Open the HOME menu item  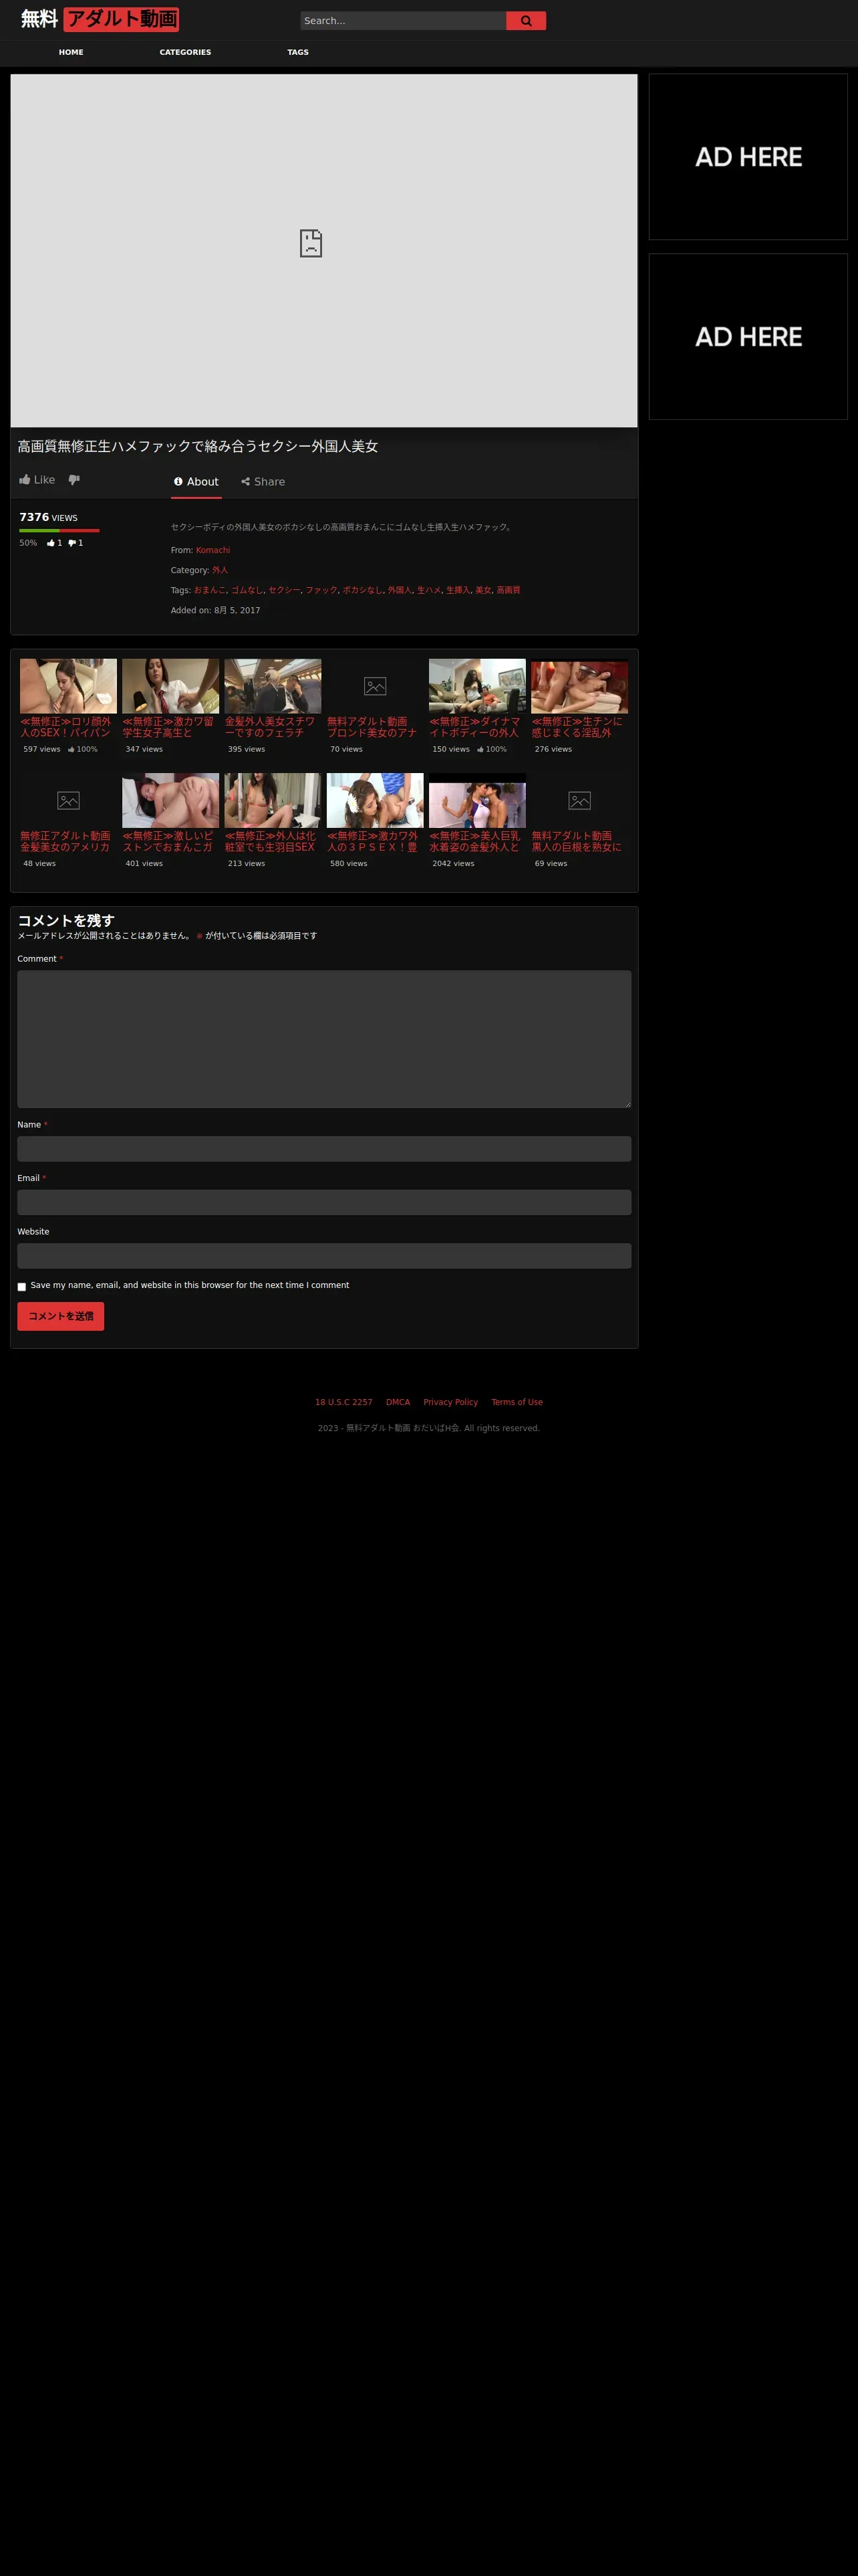click(71, 52)
